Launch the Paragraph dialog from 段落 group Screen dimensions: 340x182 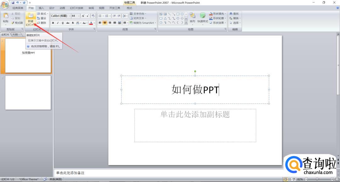click(x=155, y=29)
